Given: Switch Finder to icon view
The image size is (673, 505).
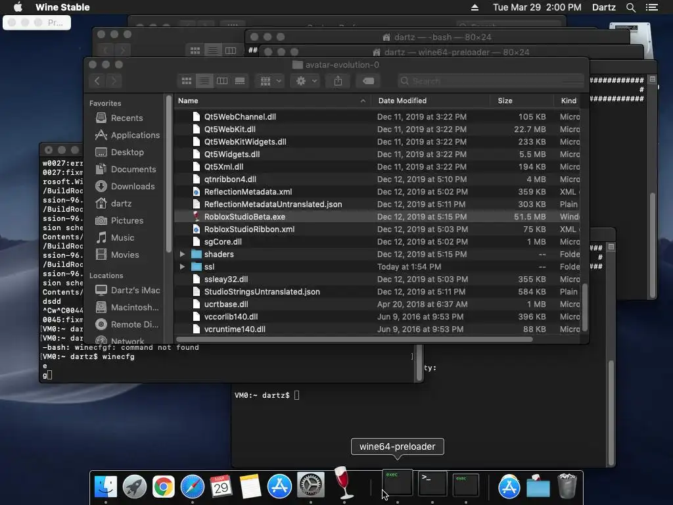Looking at the screenshot, I should pos(186,81).
